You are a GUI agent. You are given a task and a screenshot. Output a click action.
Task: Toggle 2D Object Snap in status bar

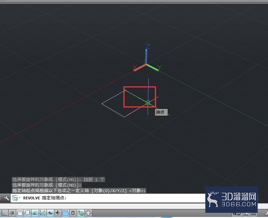[x=20, y=213]
